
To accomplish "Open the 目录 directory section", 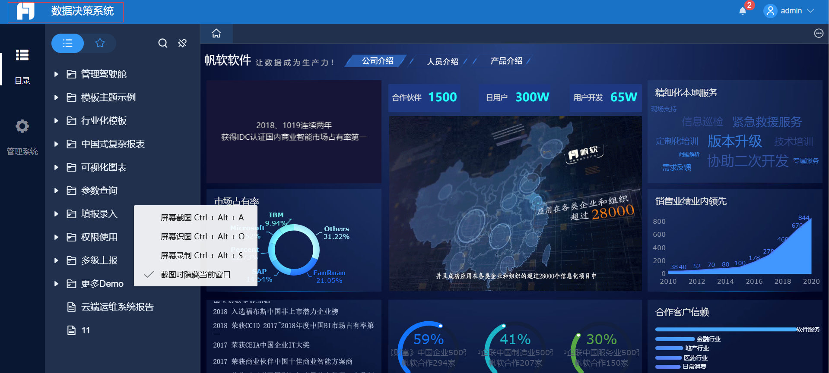I will [22, 66].
